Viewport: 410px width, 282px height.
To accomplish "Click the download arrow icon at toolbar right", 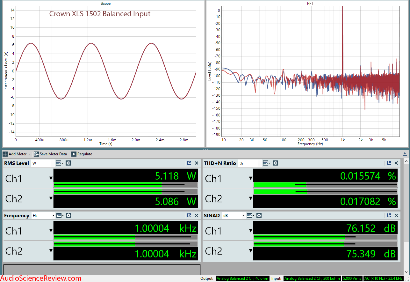I will pos(405,154).
